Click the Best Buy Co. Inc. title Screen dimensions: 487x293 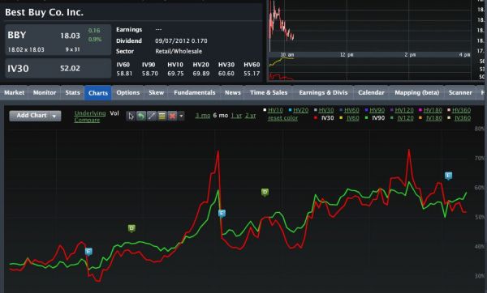click(44, 12)
